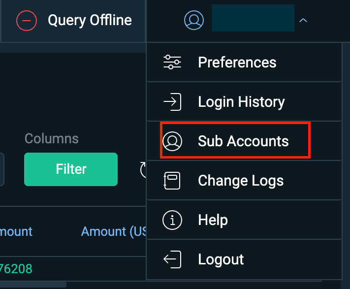Click the Query Offline label

pos(90,21)
